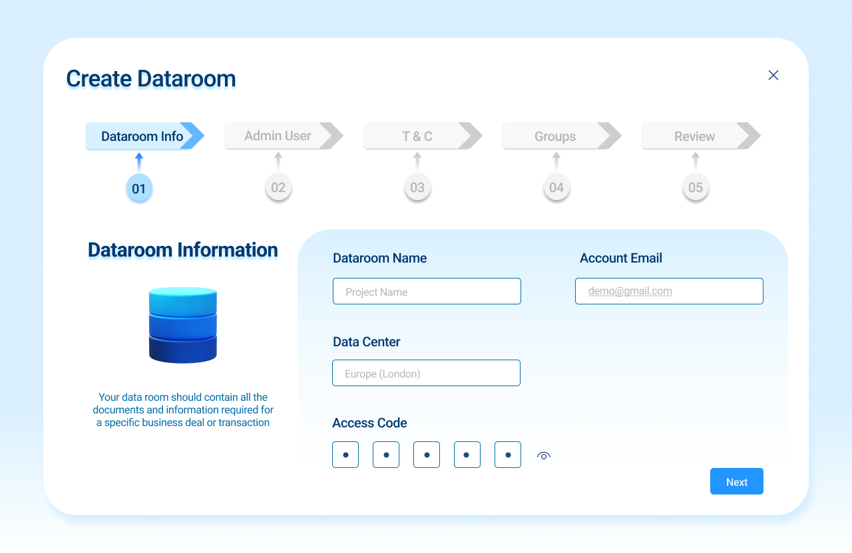This screenshot has width=852, height=553.
Task: Select the second access code box
Action: pos(386,455)
